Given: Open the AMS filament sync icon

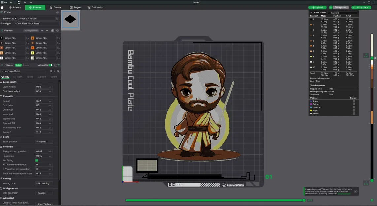Looking at the screenshot, I should [53, 30].
